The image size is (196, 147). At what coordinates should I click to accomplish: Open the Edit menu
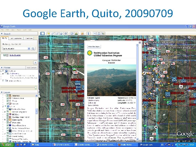point(7,30)
